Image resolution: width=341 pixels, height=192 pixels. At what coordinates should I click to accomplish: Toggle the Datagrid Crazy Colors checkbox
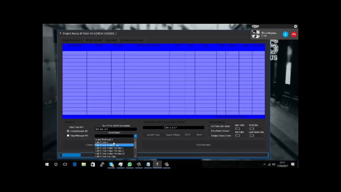pyautogui.click(x=209, y=136)
